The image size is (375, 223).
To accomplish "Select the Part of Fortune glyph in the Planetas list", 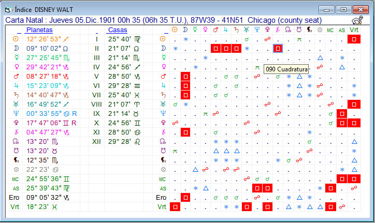I will [x=16, y=170].
